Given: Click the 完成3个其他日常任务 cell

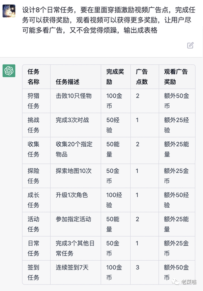Looking at the screenshot, I should click(x=75, y=248).
